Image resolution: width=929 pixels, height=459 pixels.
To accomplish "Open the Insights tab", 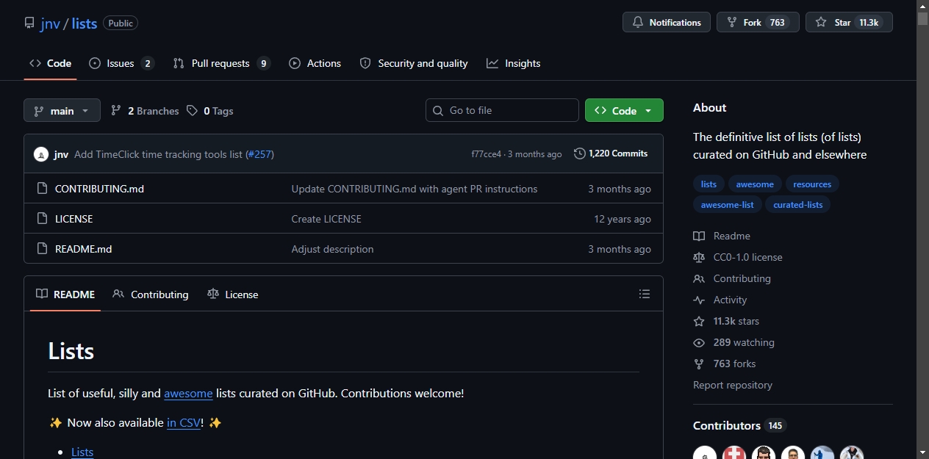I will (x=514, y=63).
